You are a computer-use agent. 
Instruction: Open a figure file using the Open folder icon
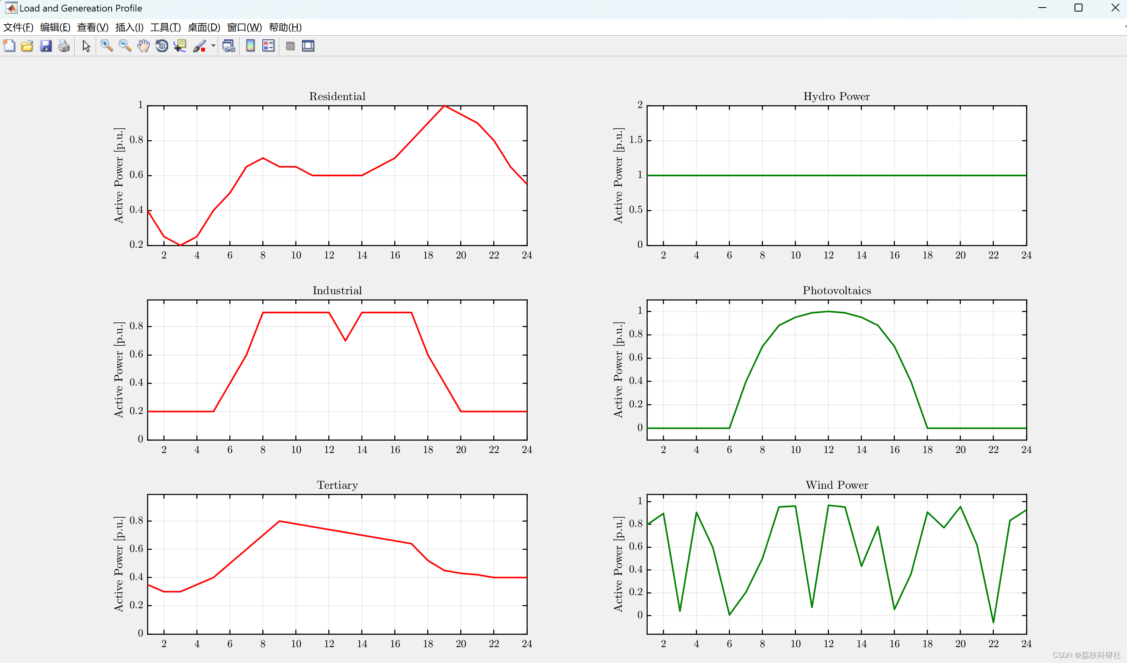[x=27, y=46]
